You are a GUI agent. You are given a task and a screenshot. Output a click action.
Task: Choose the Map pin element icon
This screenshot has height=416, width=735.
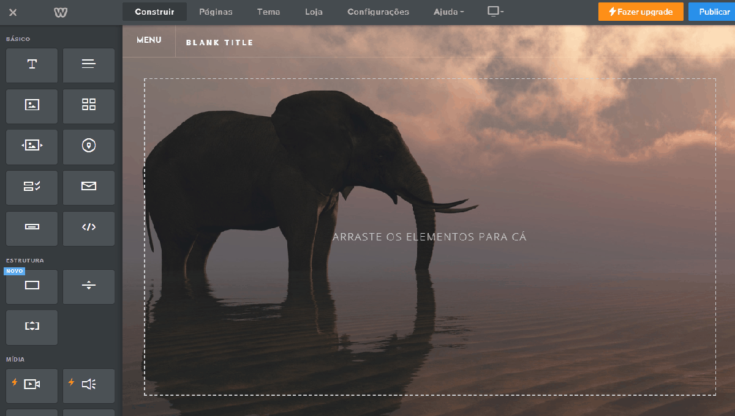[89, 146]
